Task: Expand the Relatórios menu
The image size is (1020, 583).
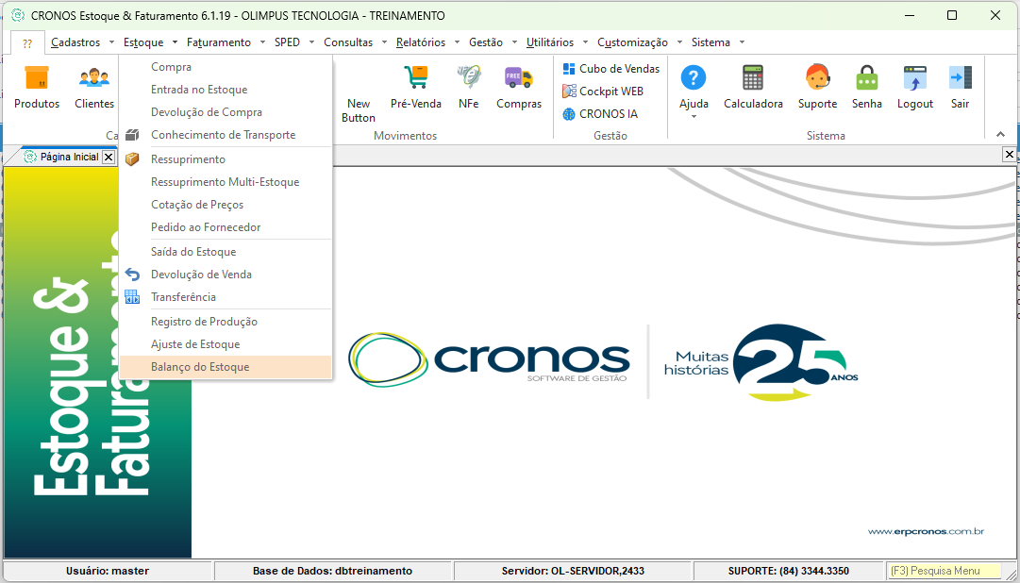Action: point(421,42)
